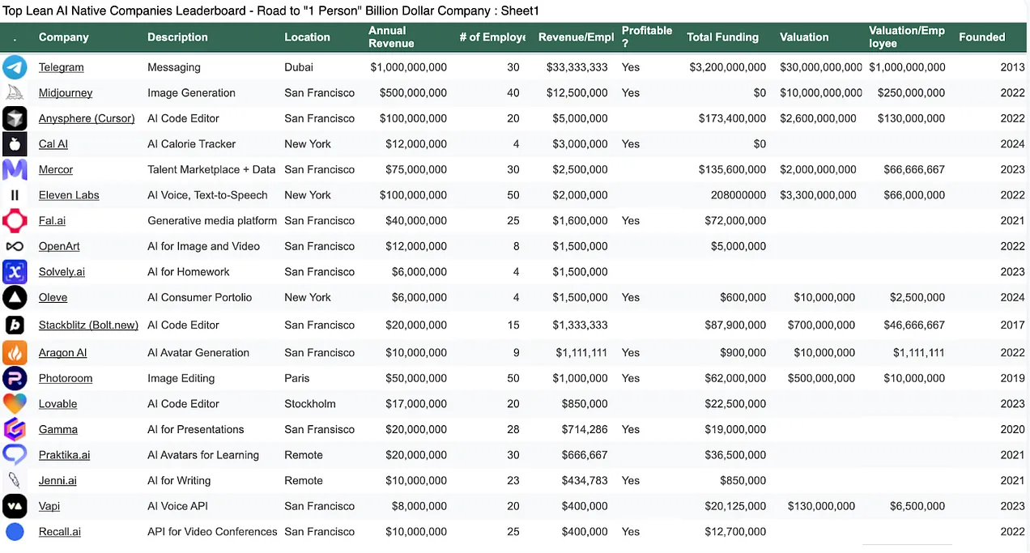Select the Description column header
Viewport: 1030px width, 553px height.
click(177, 37)
